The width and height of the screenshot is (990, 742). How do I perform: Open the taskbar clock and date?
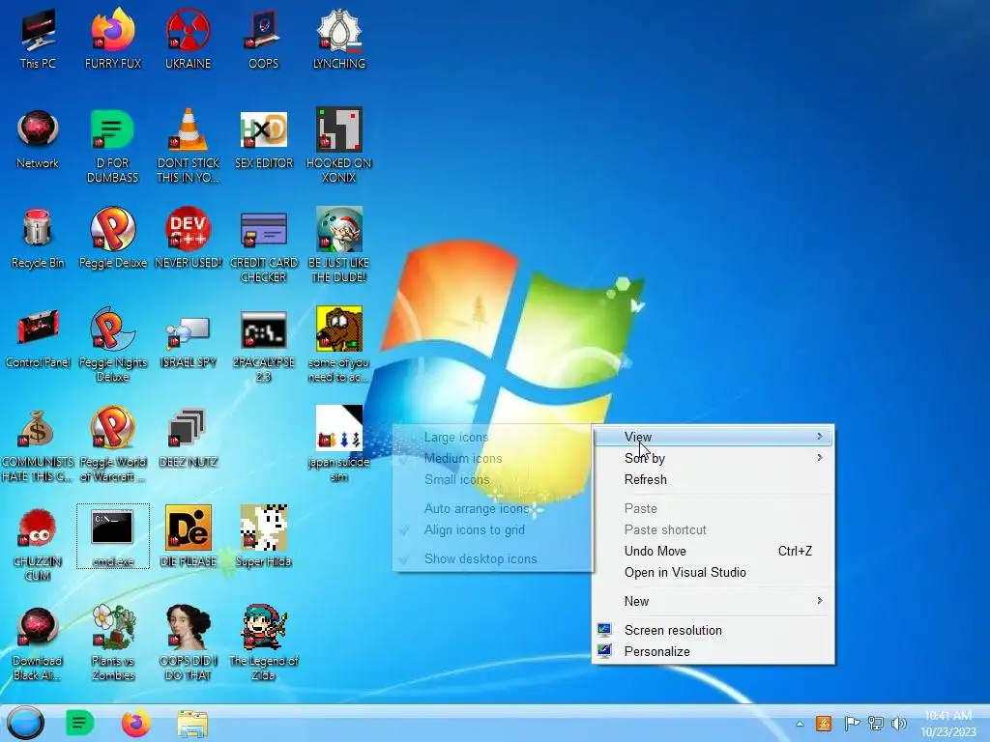point(948,724)
